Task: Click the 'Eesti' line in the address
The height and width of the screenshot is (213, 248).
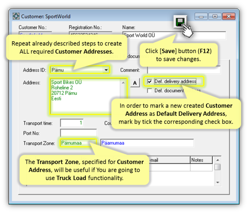Action: point(56,98)
